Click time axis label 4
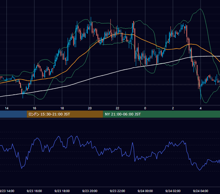The image size is (220, 194). click(201, 108)
